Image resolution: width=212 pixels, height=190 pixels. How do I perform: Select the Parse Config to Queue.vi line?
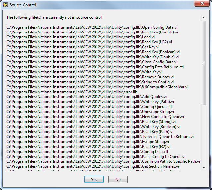96,157
